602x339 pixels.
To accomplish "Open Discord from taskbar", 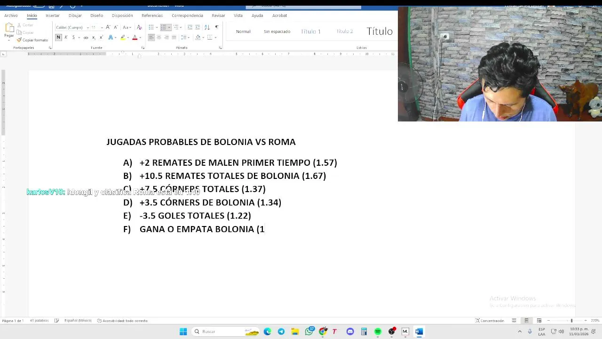I will 350,331.
